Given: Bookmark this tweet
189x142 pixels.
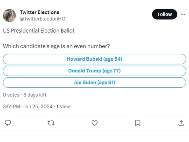Looking at the screenshot, I should pos(138,123).
